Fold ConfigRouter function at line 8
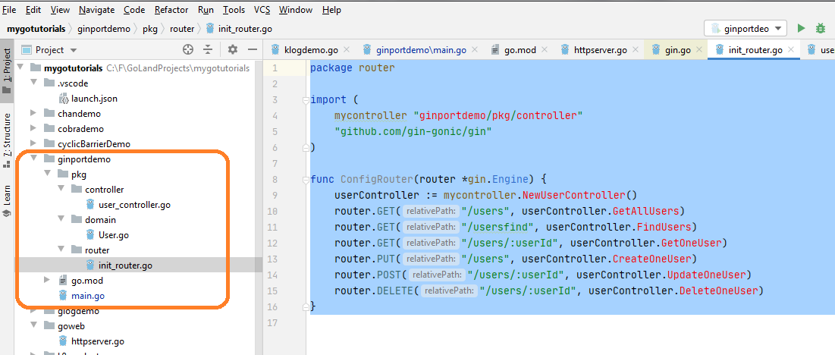 (x=305, y=179)
